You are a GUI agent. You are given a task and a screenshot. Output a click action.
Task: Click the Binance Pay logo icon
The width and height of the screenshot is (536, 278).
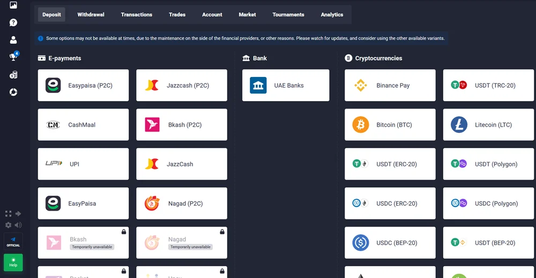tap(361, 86)
